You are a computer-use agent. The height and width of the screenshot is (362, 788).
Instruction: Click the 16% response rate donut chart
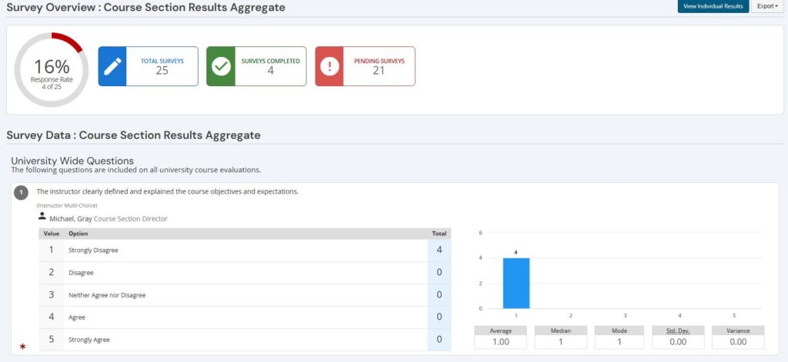(x=51, y=70)
